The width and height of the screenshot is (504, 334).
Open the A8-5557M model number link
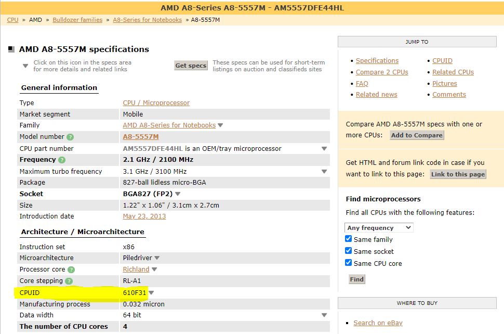click(x=141, y=137)
